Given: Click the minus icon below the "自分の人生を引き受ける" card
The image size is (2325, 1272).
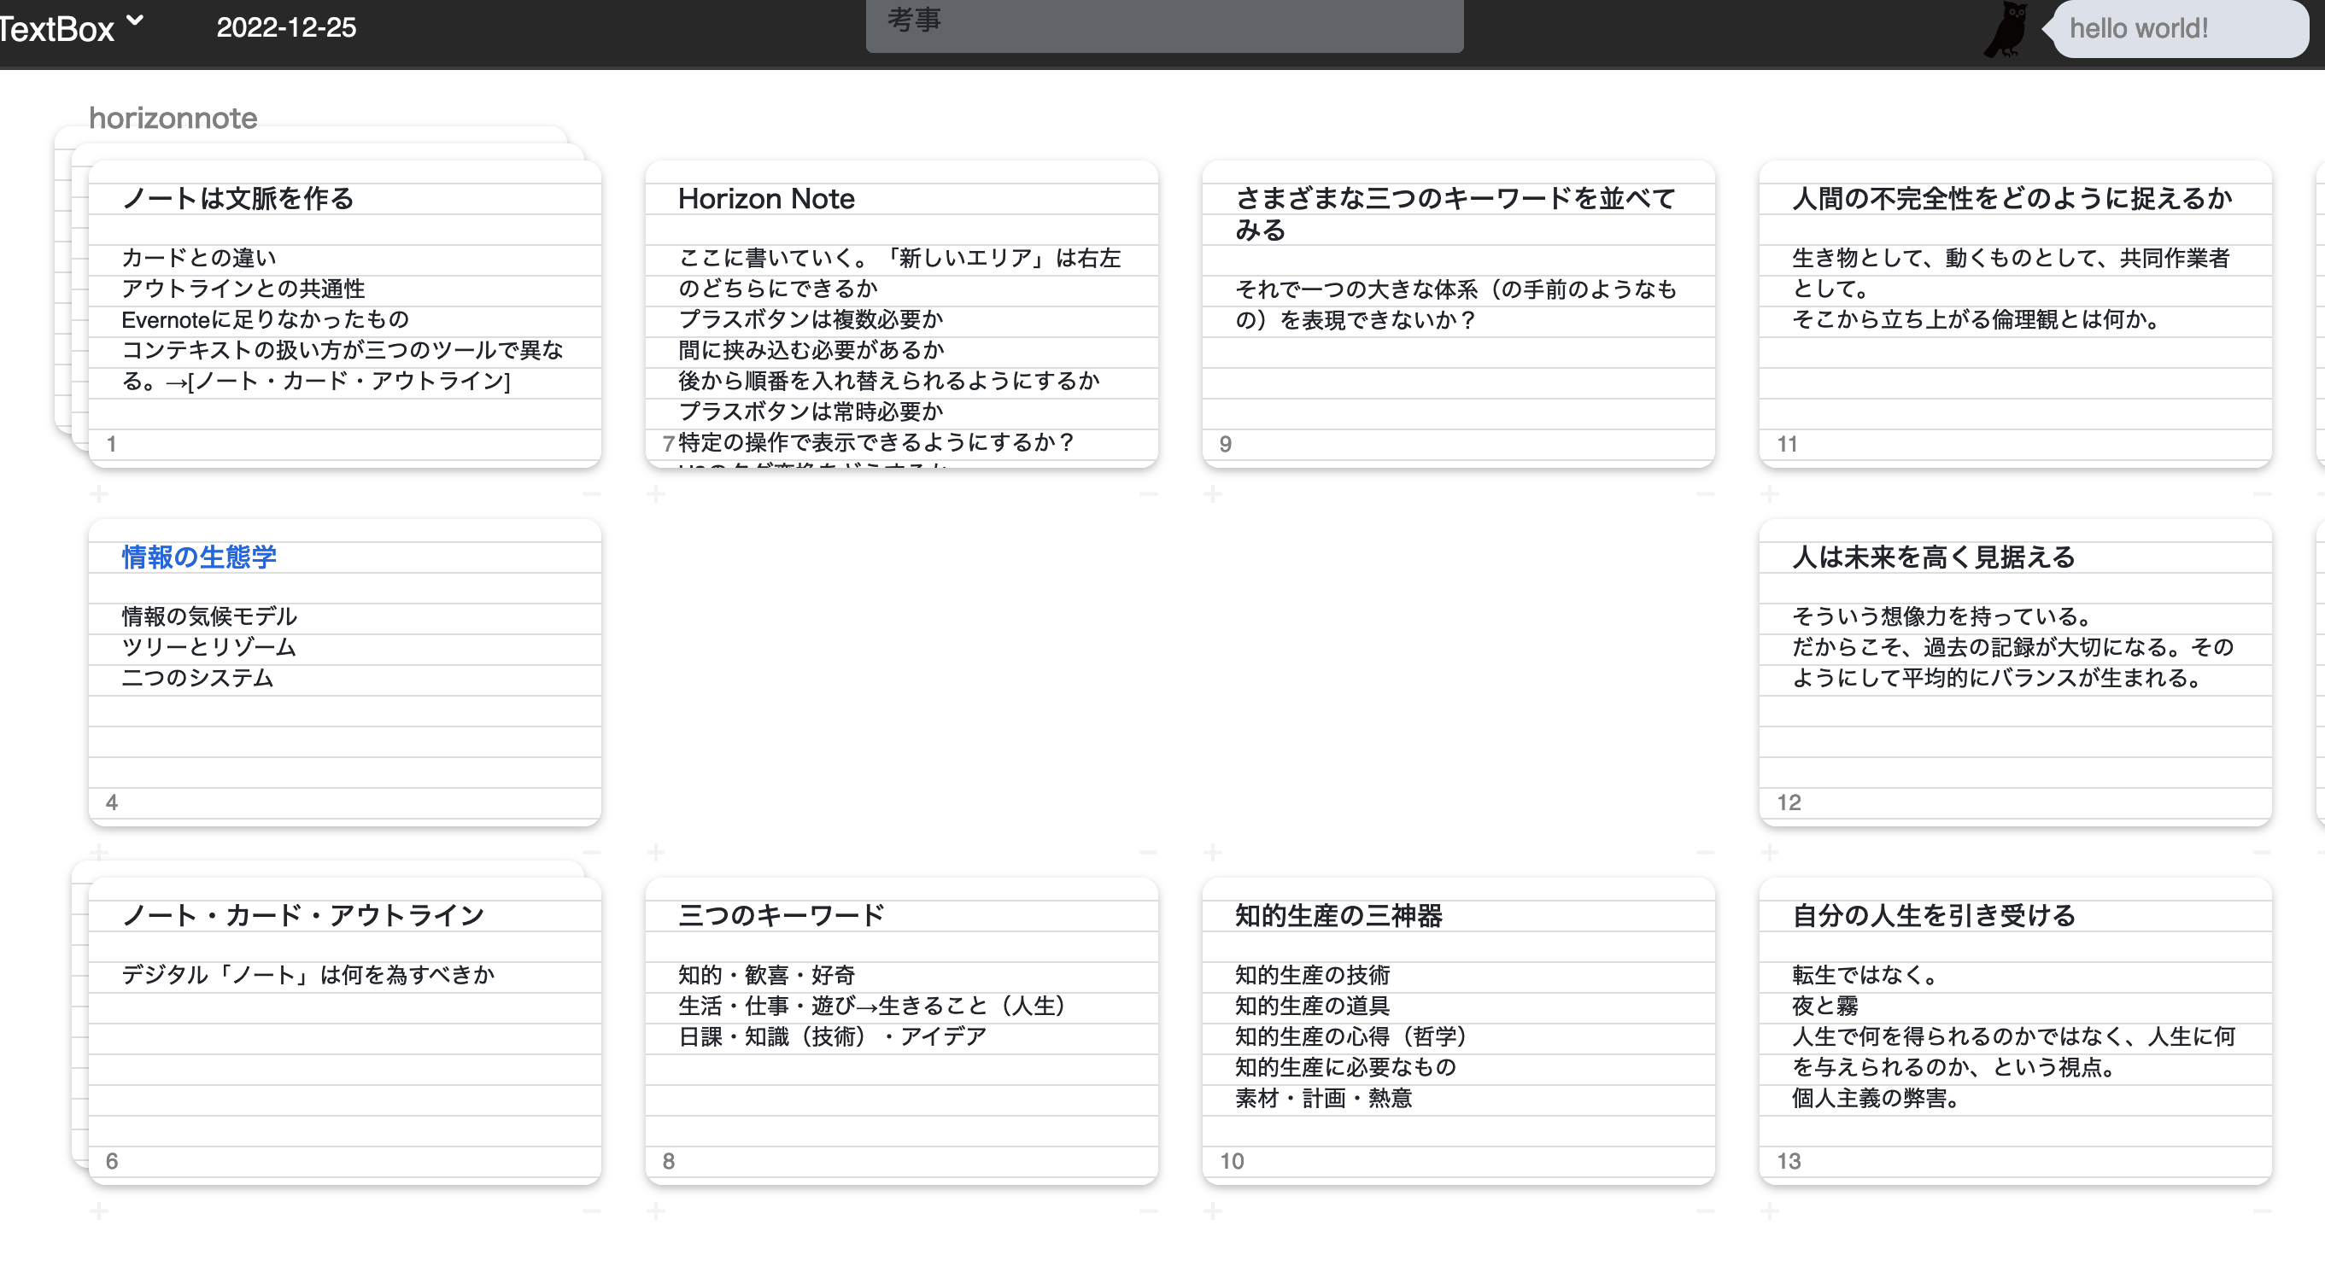Looking at the screenshot, I should point(2260,1211).
